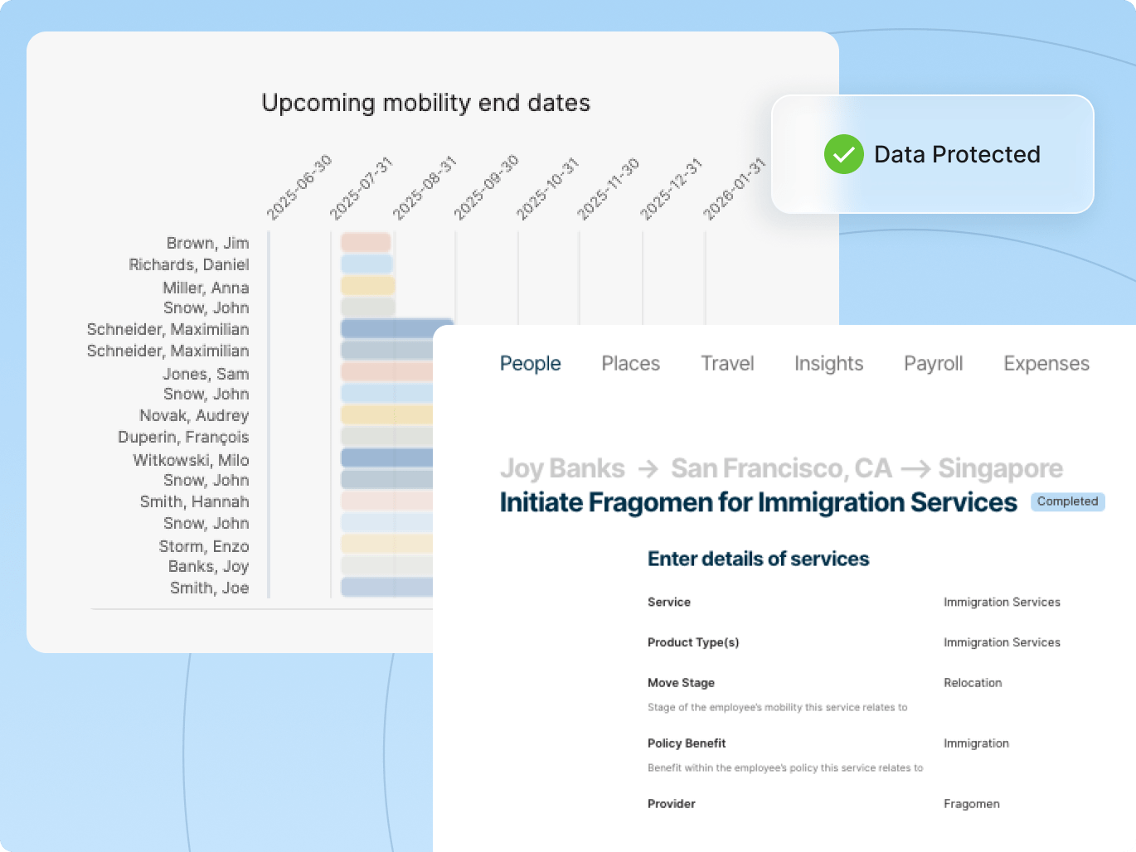Click arrow between Joy Banks and San Francisco
Image resolution: width=1136 pixels, height=852 pixels.
pos(648,469)
